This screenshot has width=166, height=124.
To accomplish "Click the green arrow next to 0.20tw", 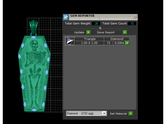I will pos(127,43).
